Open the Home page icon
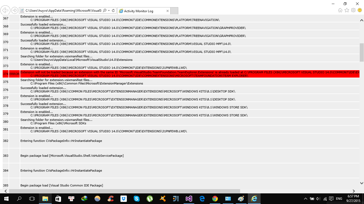This screenshot has width=364, height=204. click(x=340, y=10)
